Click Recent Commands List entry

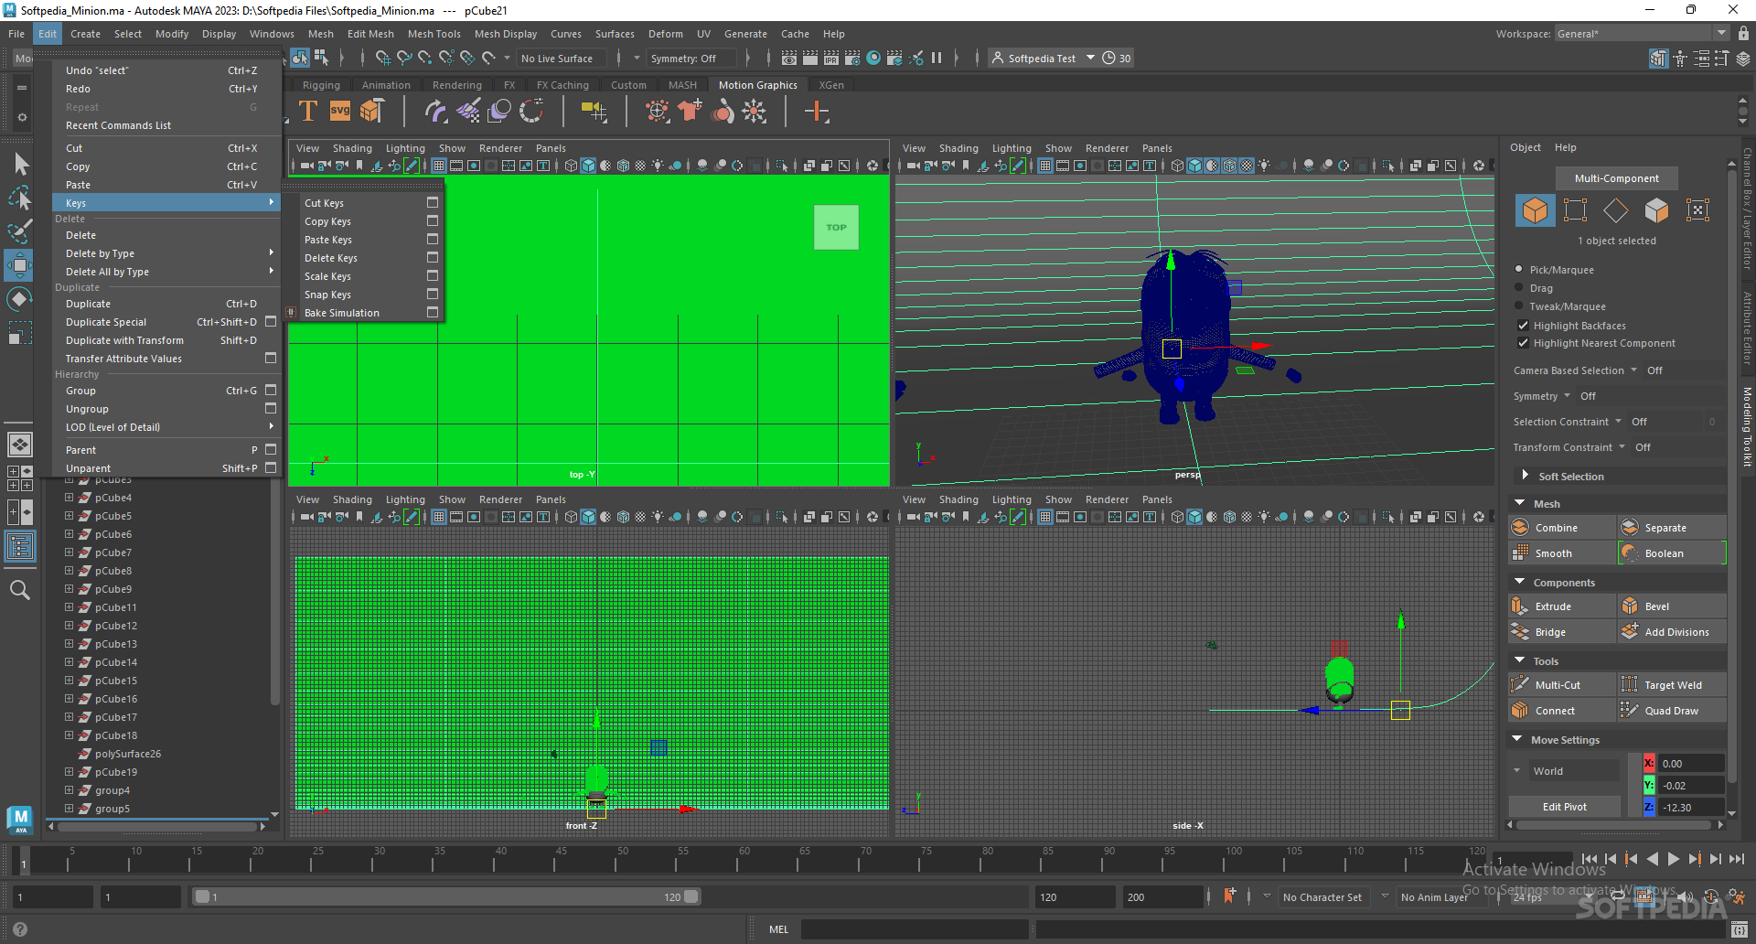tap(166, 125)
